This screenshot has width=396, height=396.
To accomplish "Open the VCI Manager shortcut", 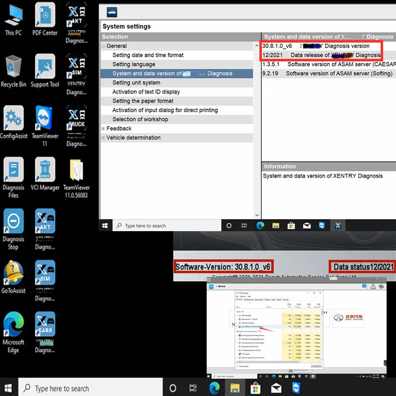I will [45, 174].
